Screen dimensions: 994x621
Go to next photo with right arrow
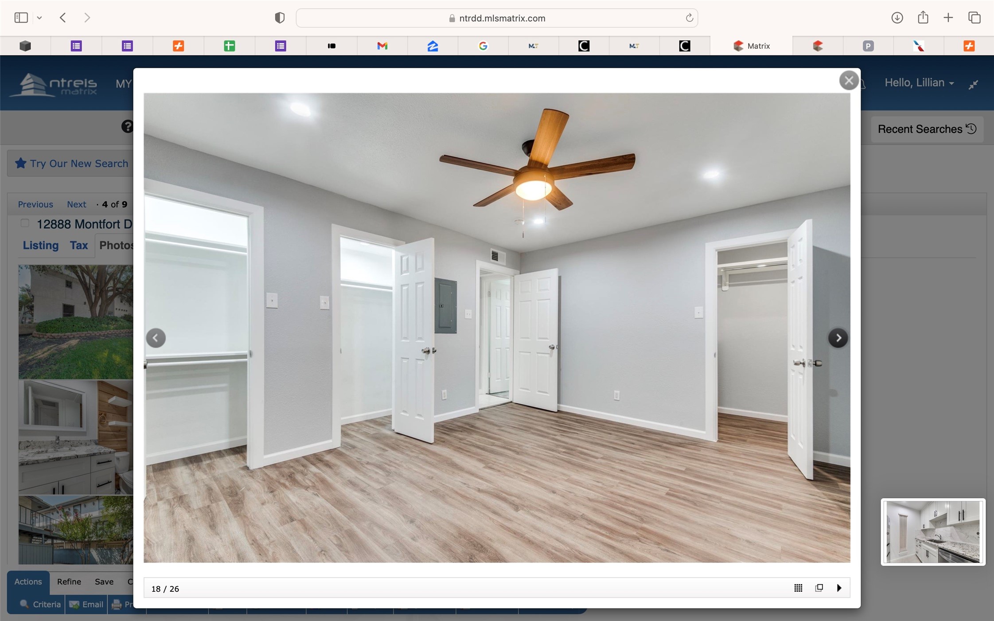click(x=838, y=338)
